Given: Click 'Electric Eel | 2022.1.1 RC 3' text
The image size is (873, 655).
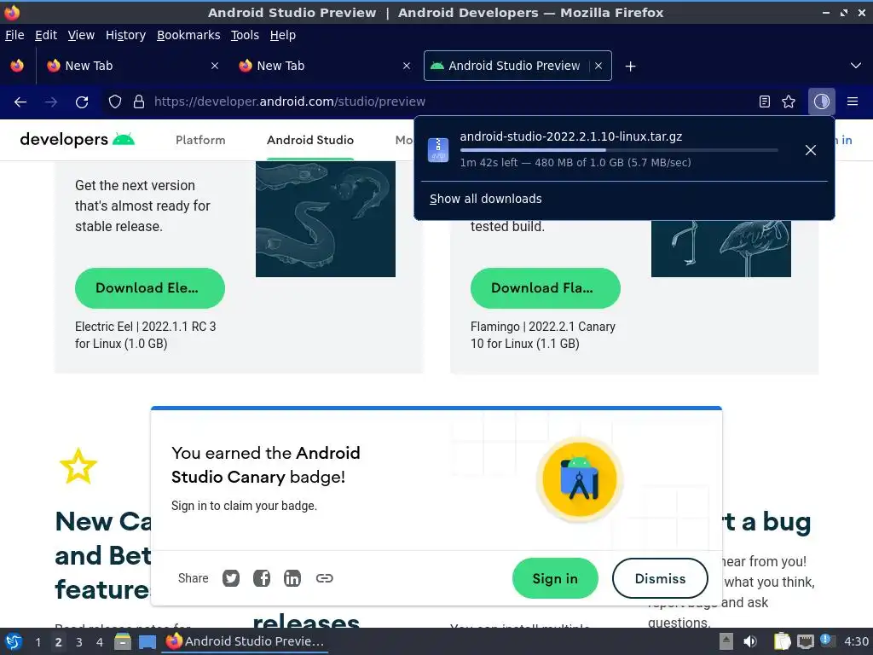Looking at the screenshot, I should [145, 327].
